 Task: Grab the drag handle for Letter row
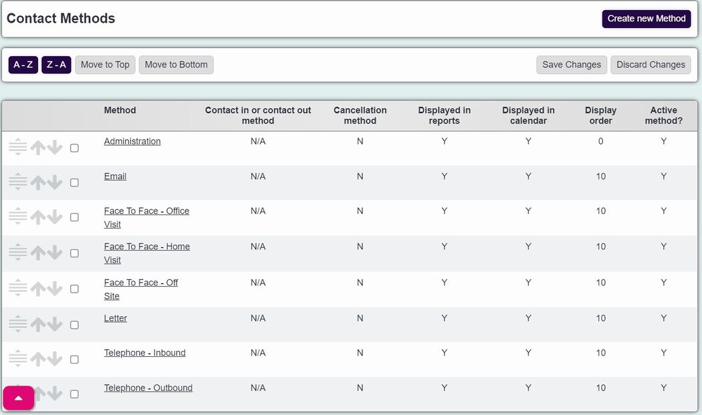tap(18, 323)
